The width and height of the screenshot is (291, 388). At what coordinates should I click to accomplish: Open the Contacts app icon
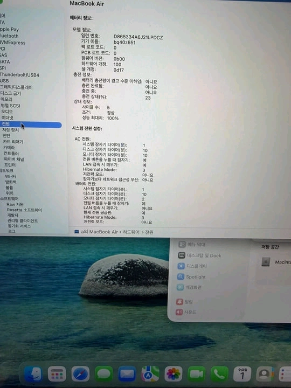click(x=265, y=374)
